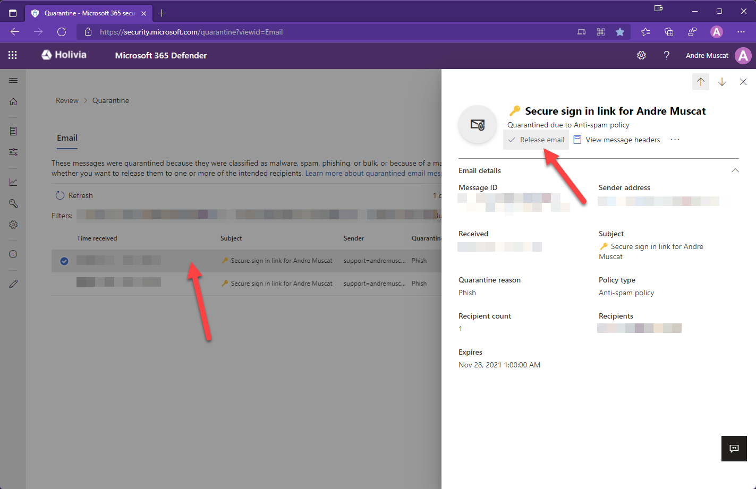Open browser profile menu for Andre Muscat
Image resolution: width=756 pixels, height=489 pixels.
(x=717, y=32)
